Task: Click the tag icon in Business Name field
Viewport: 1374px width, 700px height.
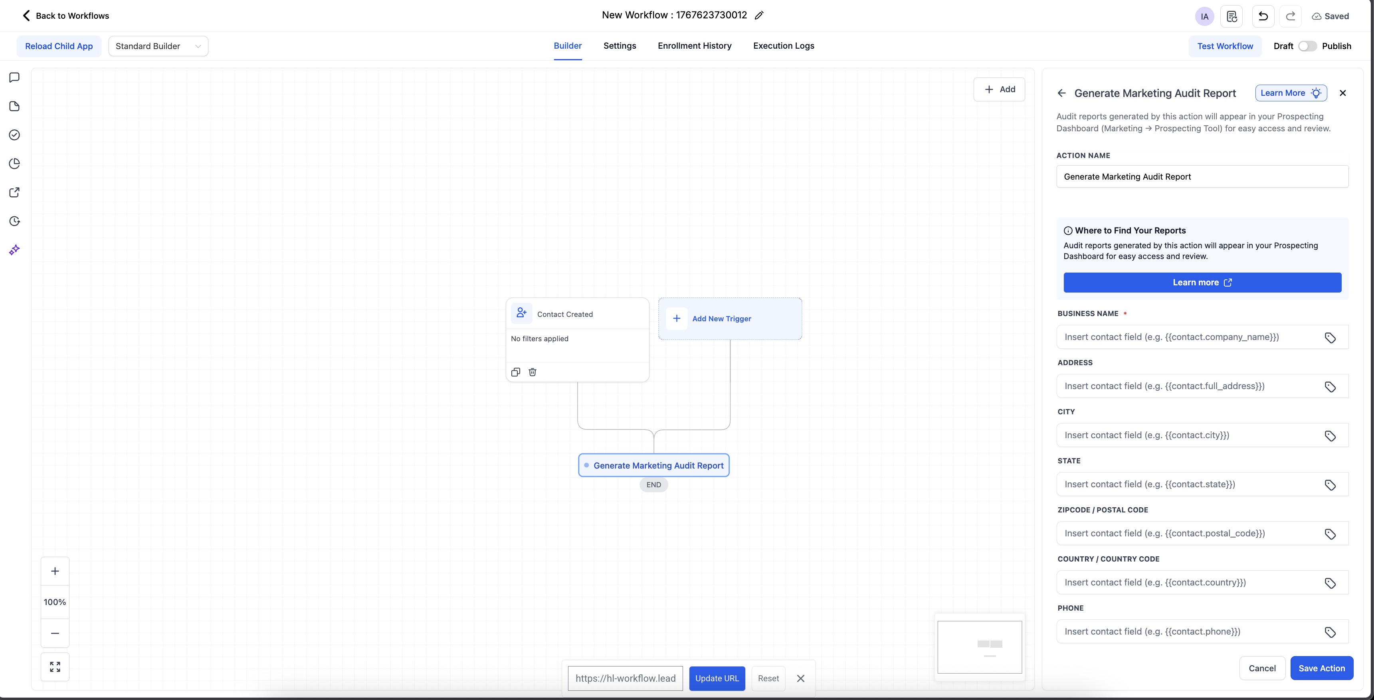Action: [x=1330, y=338]
